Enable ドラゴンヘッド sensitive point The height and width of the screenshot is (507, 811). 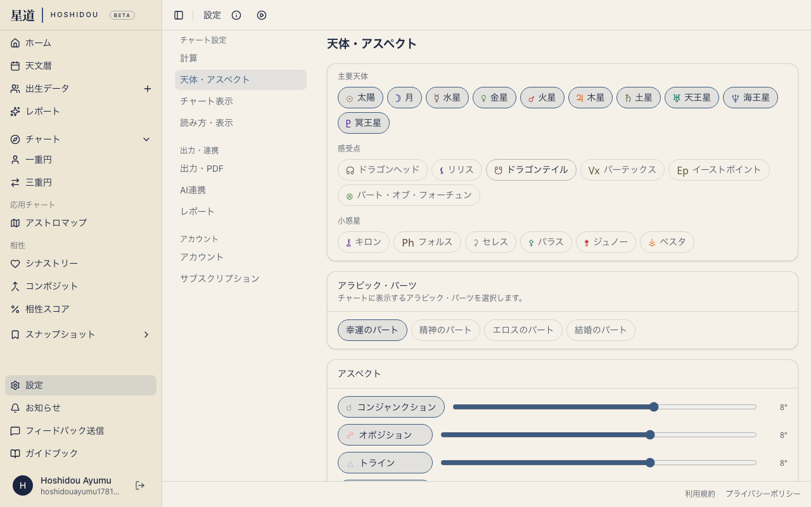tap(383, 170)
